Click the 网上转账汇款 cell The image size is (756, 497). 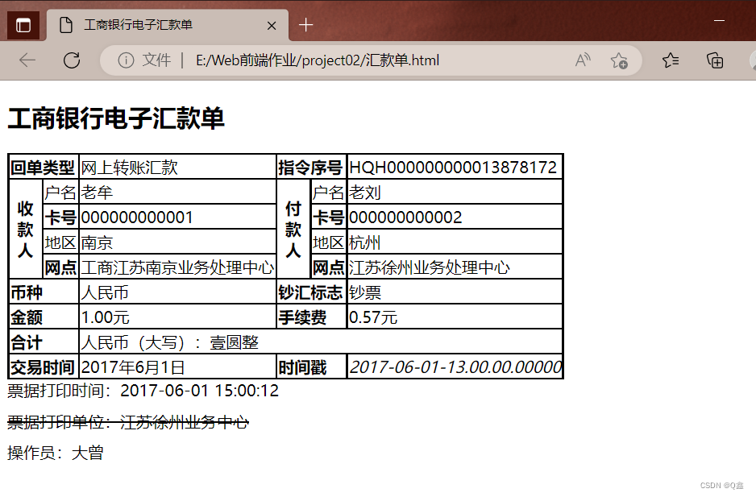[x=177, y=168]
